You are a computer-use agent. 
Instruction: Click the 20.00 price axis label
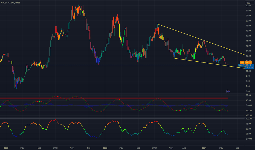click(248, 21)
